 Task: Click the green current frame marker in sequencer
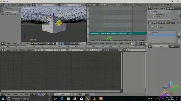coord(110,38)
